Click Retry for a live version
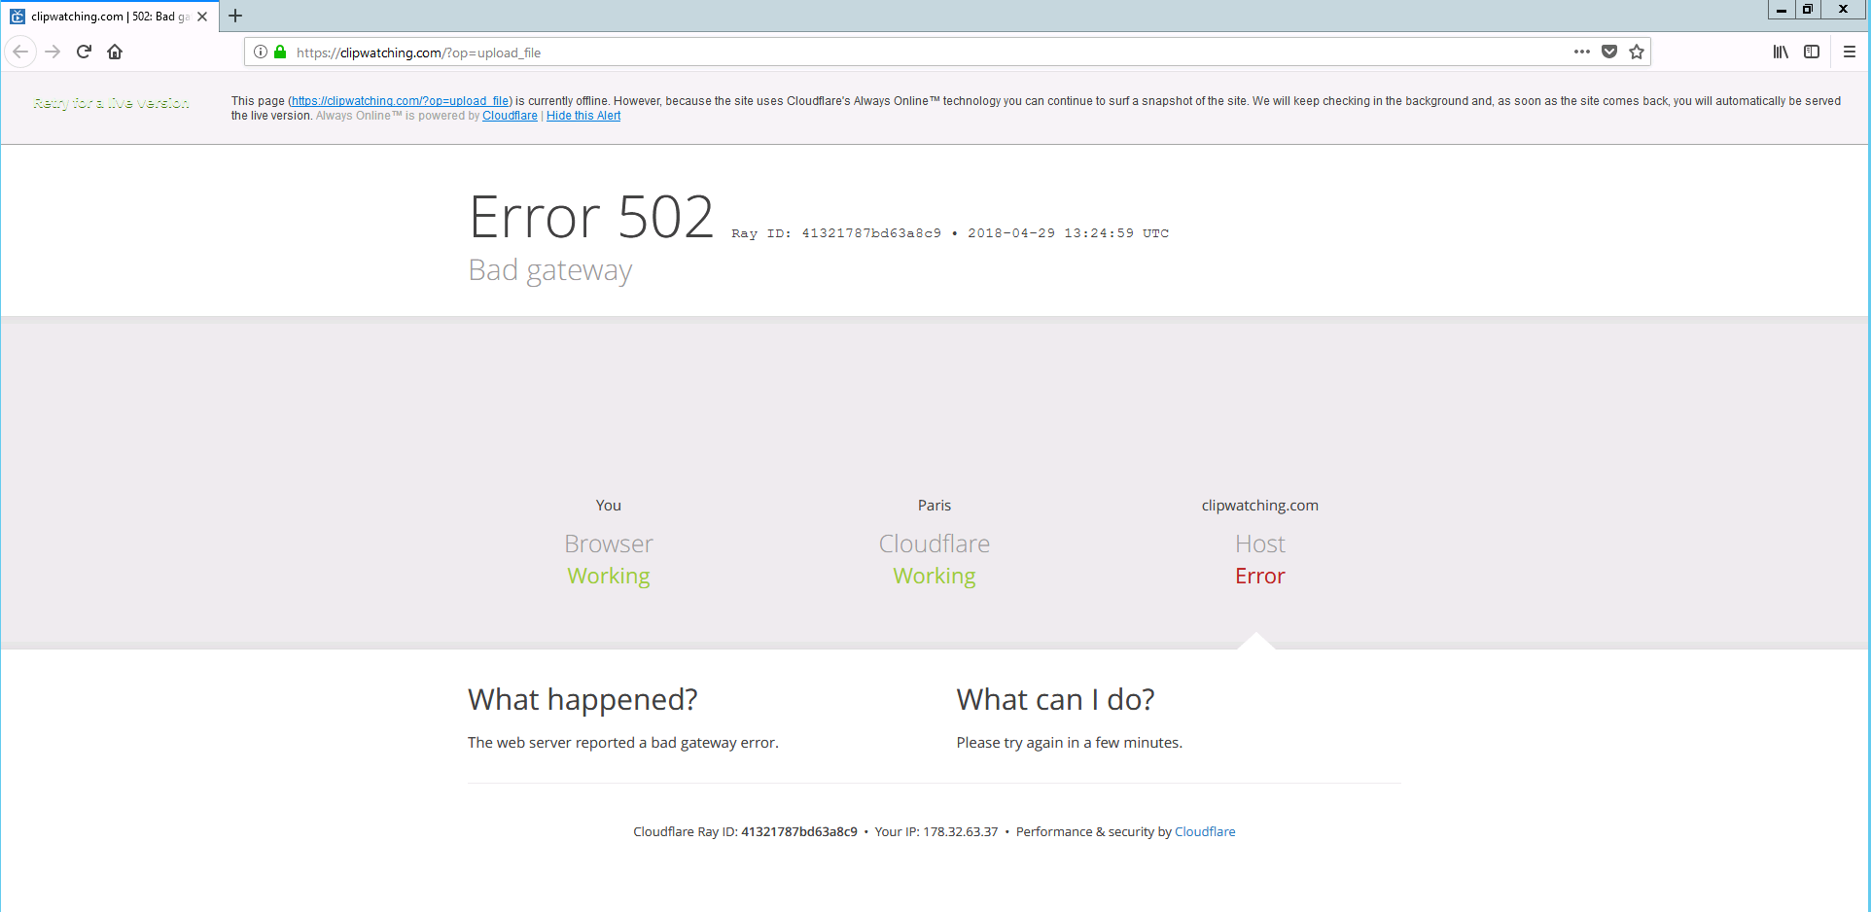1871x912 pixels. click(x=111, y=103)
